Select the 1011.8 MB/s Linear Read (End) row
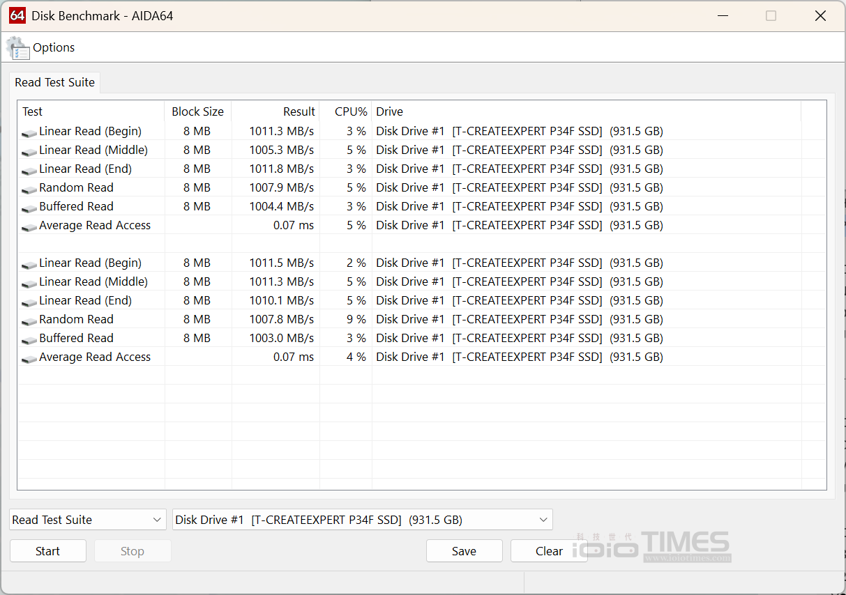 pyautogui.click(x=282, y=169)
